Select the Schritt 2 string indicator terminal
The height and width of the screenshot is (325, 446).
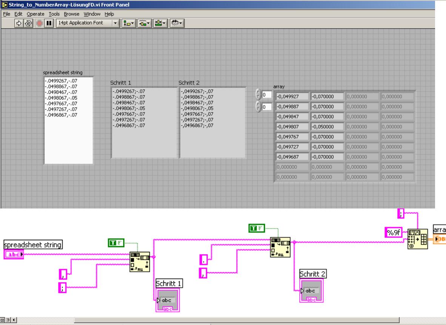point(311,291)
